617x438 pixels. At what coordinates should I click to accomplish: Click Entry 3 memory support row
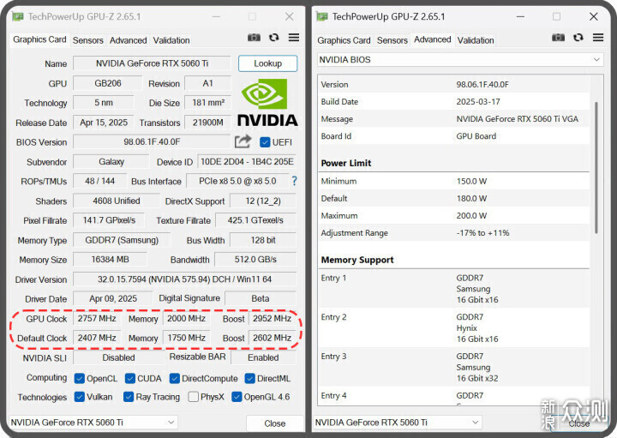click(453, 367)
